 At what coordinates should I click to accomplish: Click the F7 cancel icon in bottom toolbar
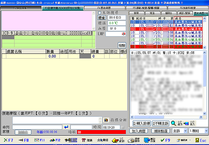tap(8, 140)
